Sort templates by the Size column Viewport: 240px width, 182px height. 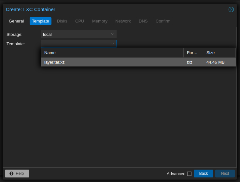(x=219, y=53)
